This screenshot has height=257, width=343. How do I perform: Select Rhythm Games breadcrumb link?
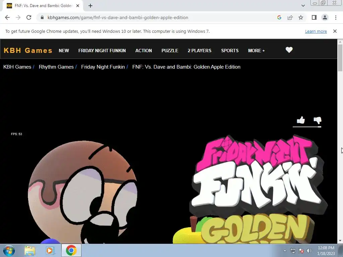pyautogui.click(x=56, y=67)
